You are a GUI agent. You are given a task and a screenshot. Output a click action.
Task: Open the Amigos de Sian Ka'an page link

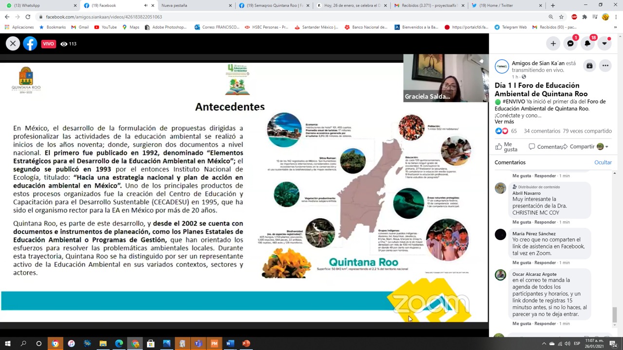coord(538,63)
